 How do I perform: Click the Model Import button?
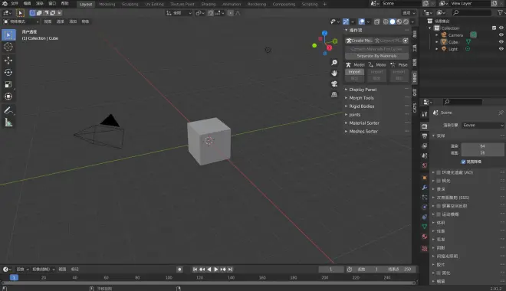(355, 72)
